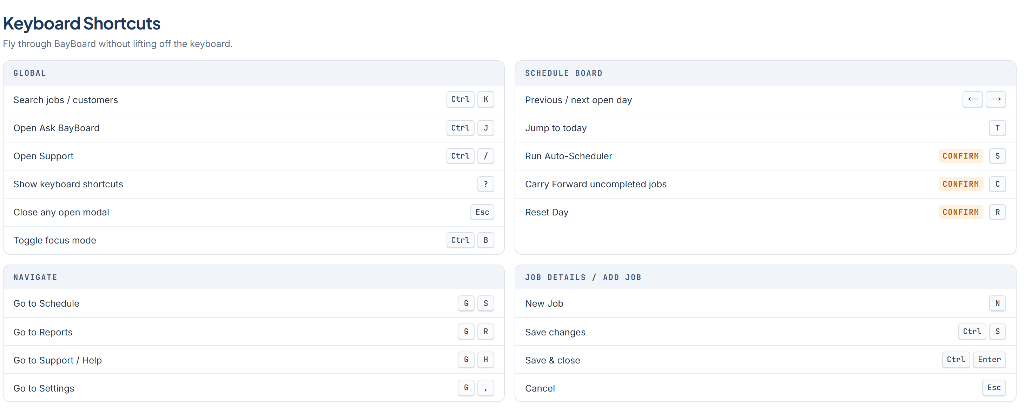This screenshot has width=1025, height=414.
Task: Select the 'Go to Schedule' label
Action: coord(46,303)
